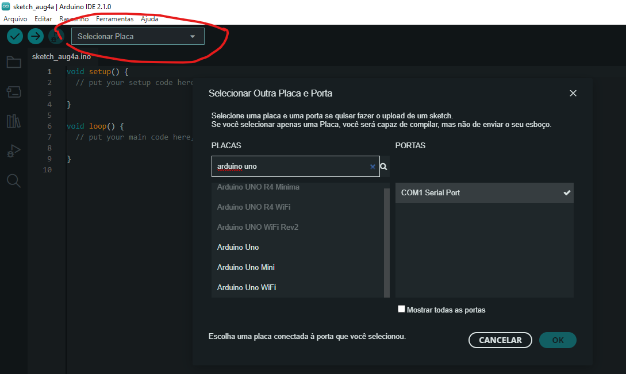Open the Library Manager sidebar icon
Image resolution: width=626 pixels, height=374 pixels.
14,121
